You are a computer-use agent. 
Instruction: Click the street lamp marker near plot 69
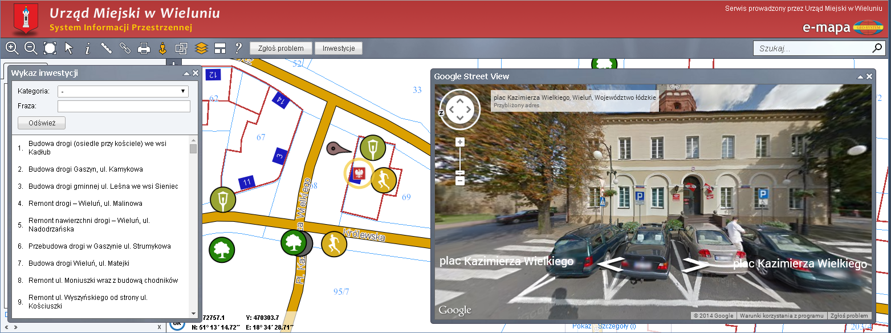[373, 148]
